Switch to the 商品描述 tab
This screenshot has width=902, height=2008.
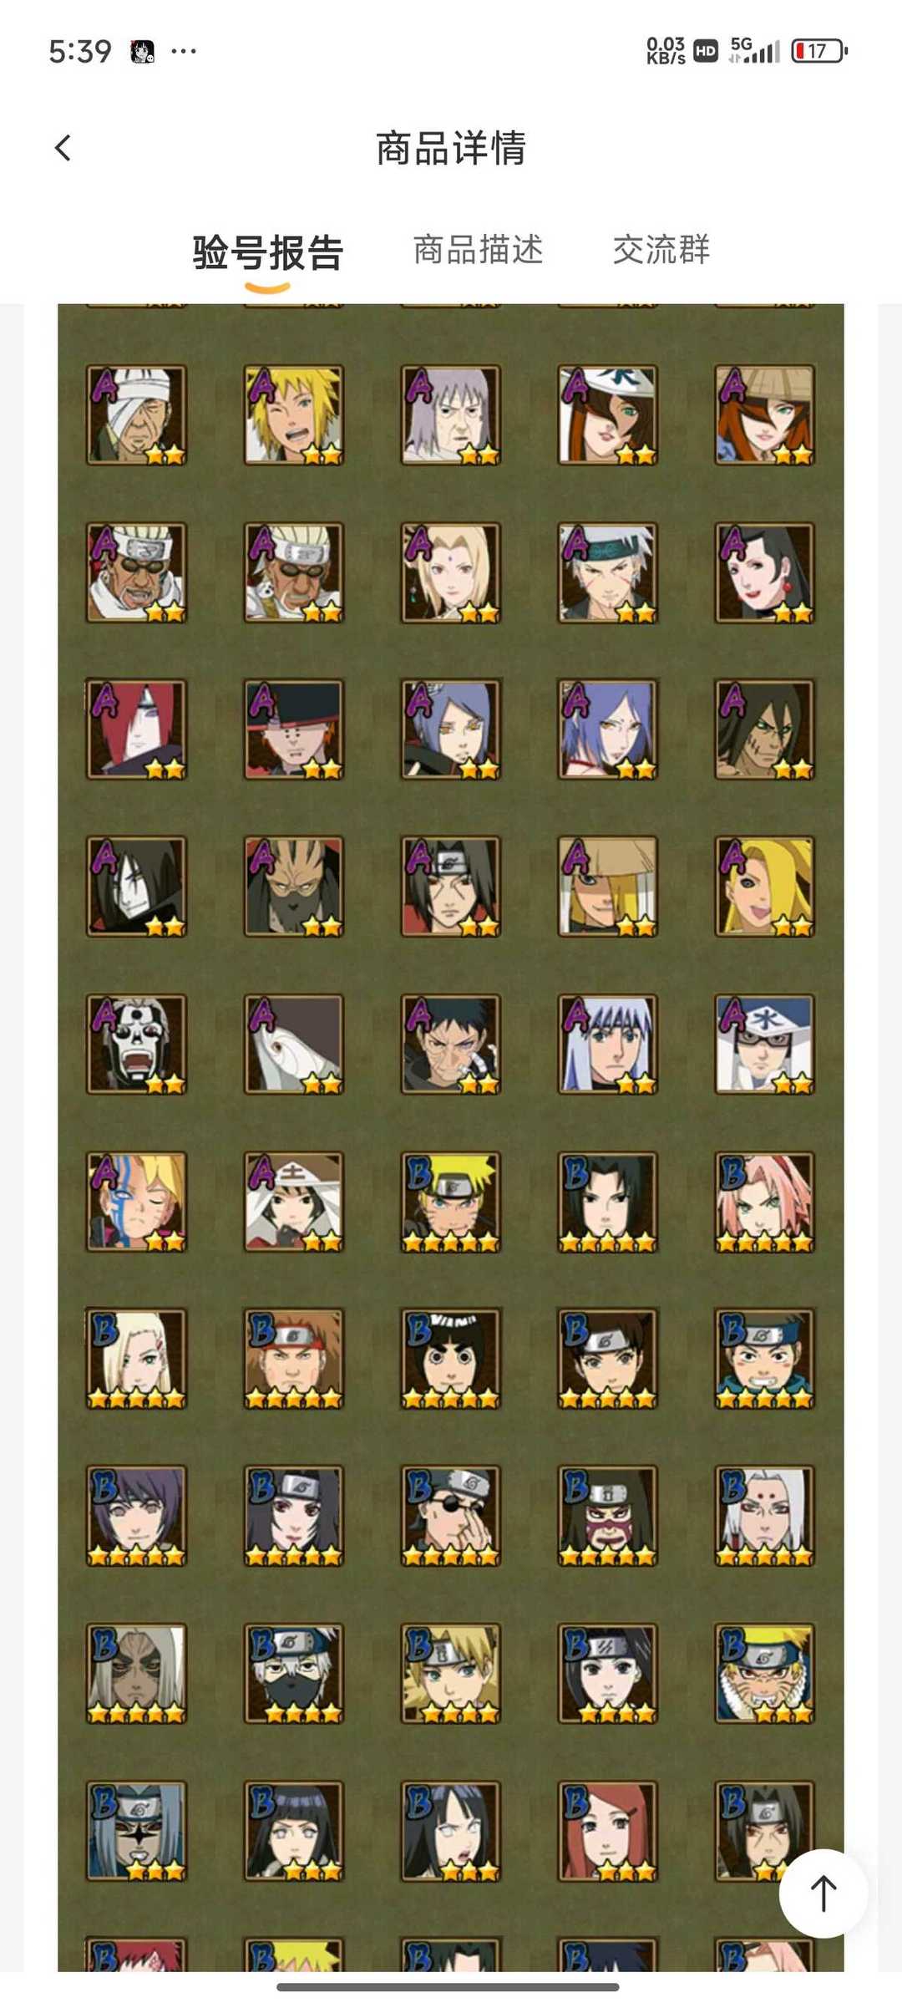click(479, 250)
